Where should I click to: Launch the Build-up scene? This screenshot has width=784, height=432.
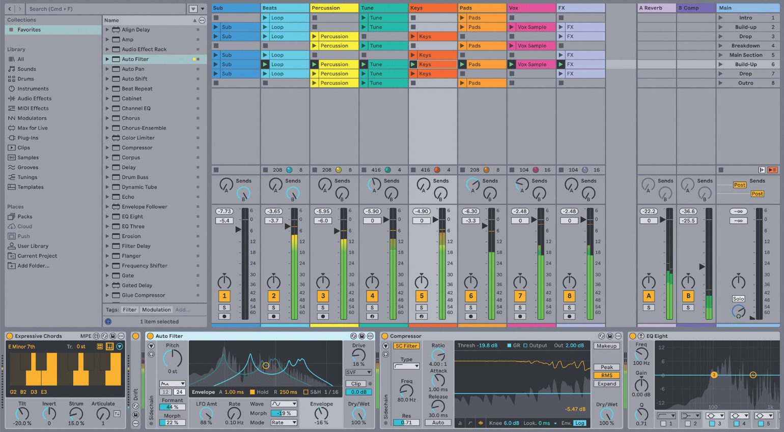point(722,26)
